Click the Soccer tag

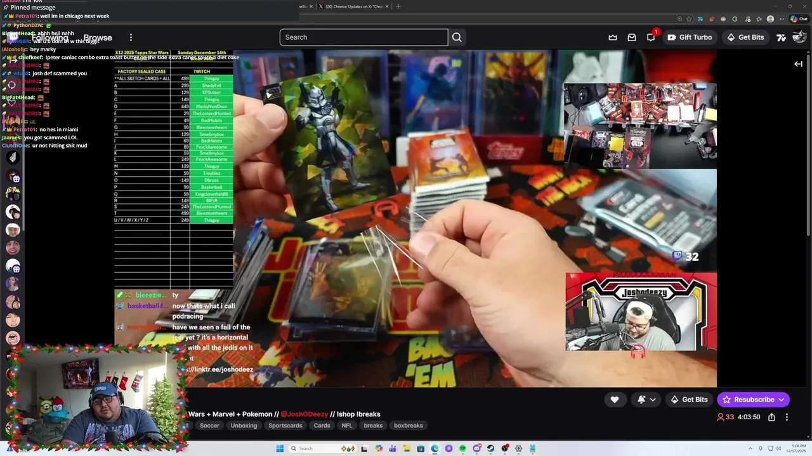tap(209, 426)
